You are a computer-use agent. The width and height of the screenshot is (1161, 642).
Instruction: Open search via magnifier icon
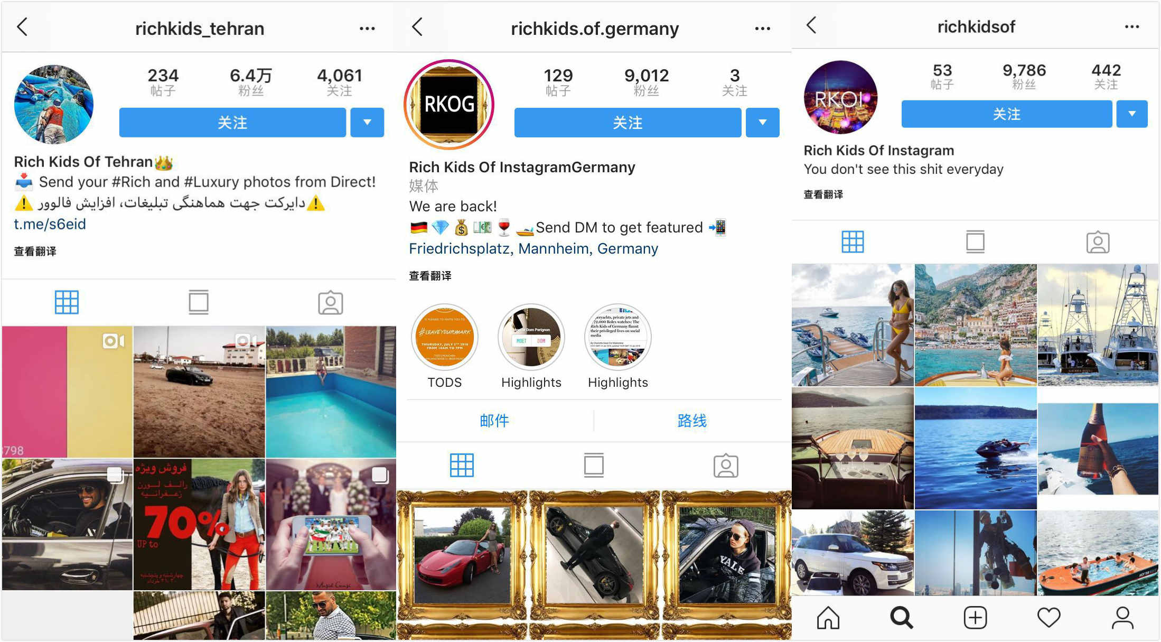click(901, 617)
